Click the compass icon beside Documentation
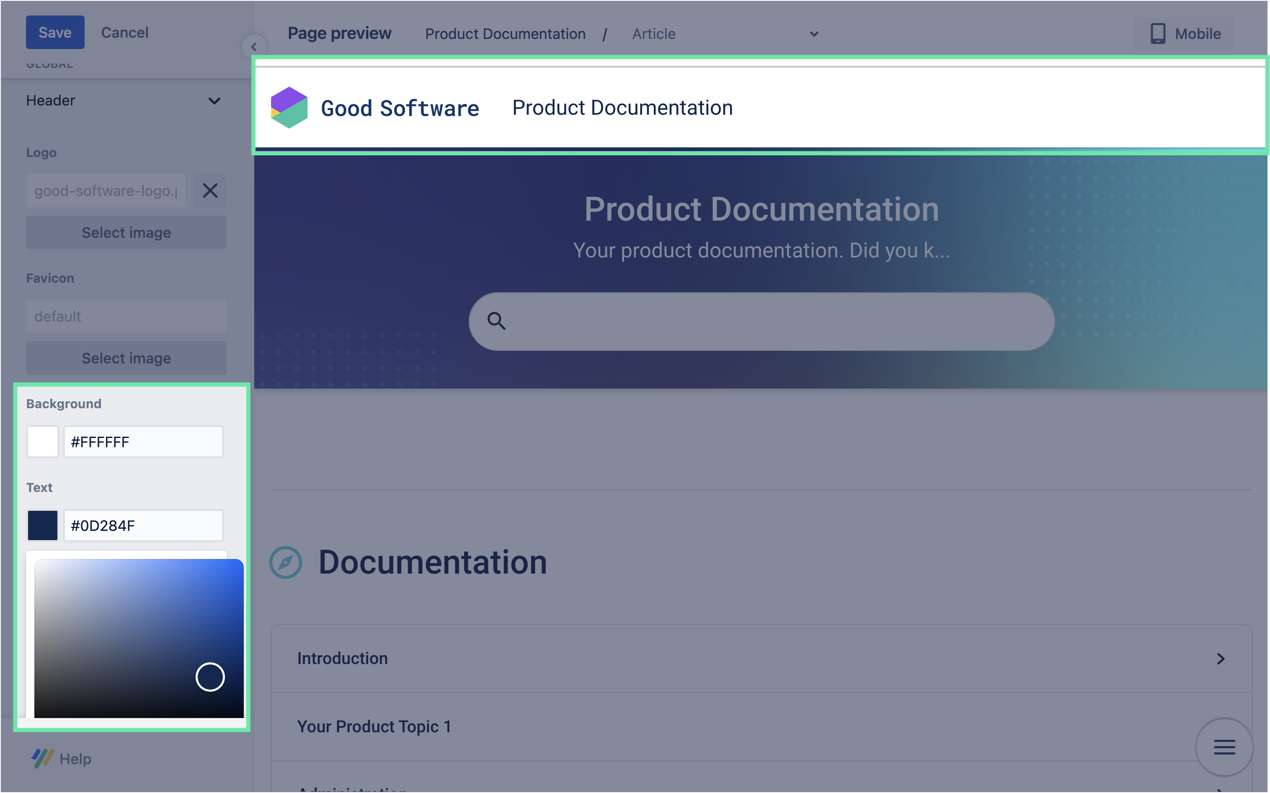Image resolution: width=1270 pixels, height=793 pixels. point(285,563)
